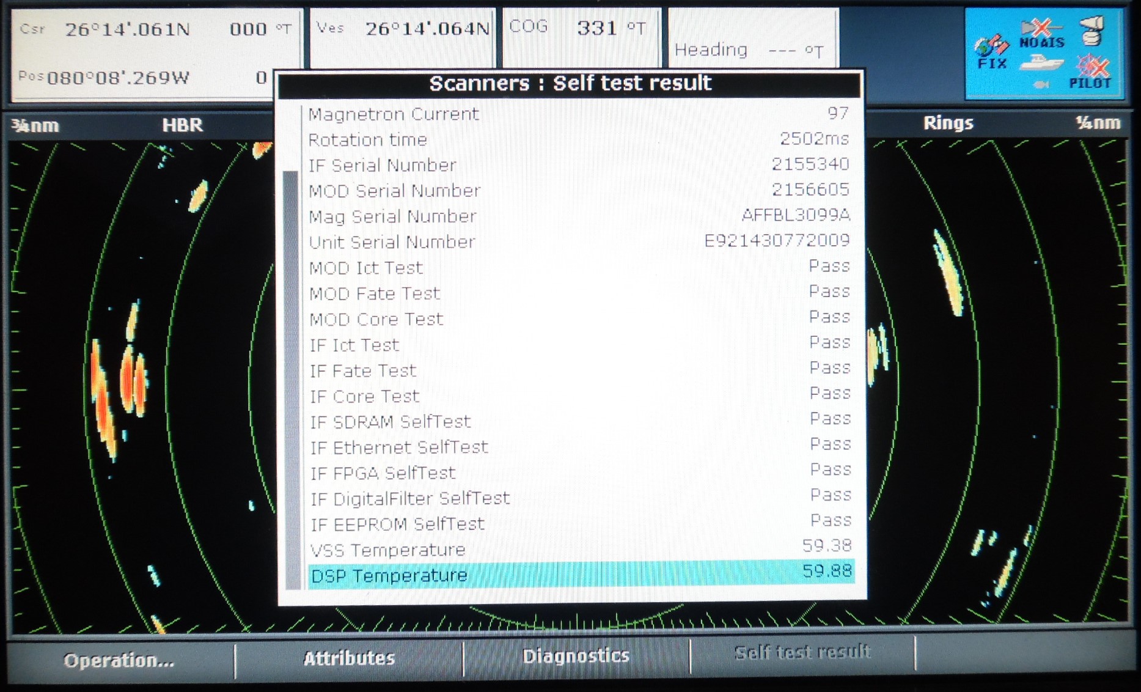
Task: Select the VSS Temperature row
Action: 581,549
